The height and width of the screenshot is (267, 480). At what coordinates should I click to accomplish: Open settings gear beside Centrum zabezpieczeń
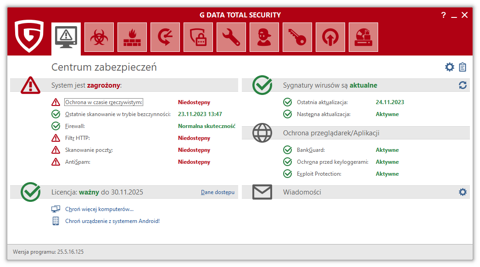(449, 67)
